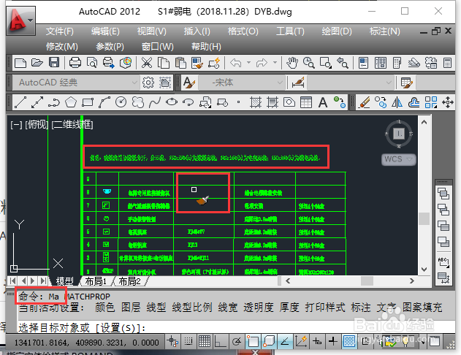Click the [-] viewport control button
461x355 pixels.
tap(16, 125)
